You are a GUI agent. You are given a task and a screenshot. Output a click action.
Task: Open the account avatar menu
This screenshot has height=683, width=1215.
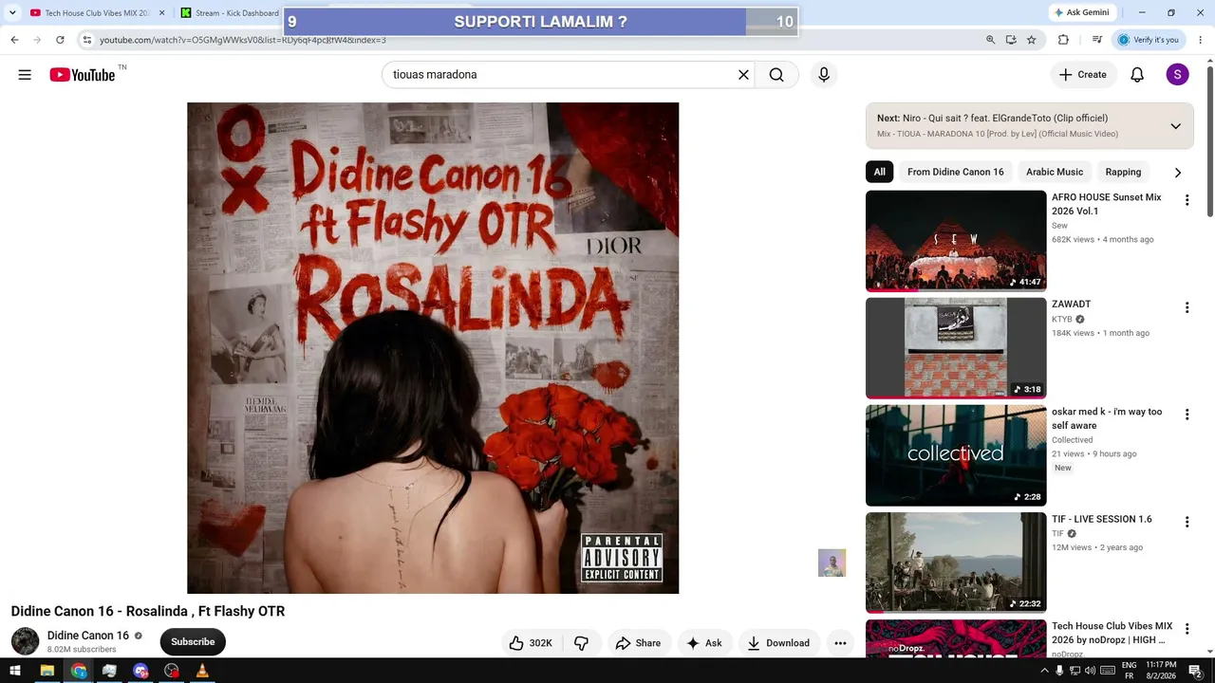1177,75
